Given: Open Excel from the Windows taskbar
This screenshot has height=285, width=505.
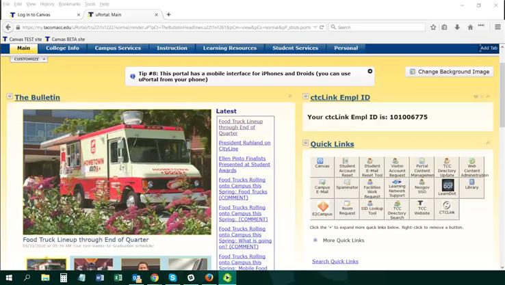Looking at the screenshot, I should point(118,278).
